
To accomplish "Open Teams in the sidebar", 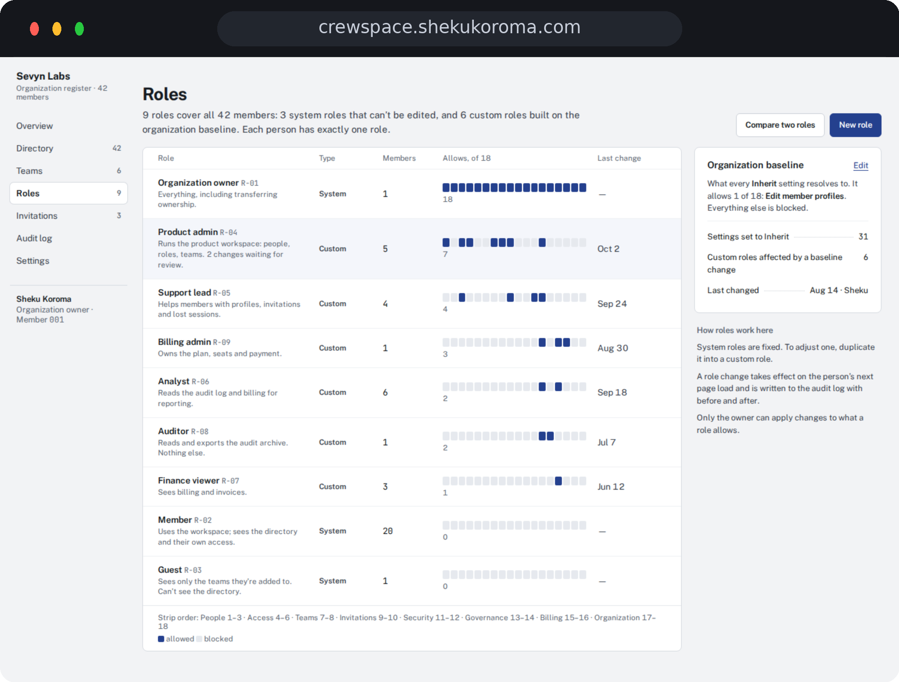I will (x=68, y=171).
